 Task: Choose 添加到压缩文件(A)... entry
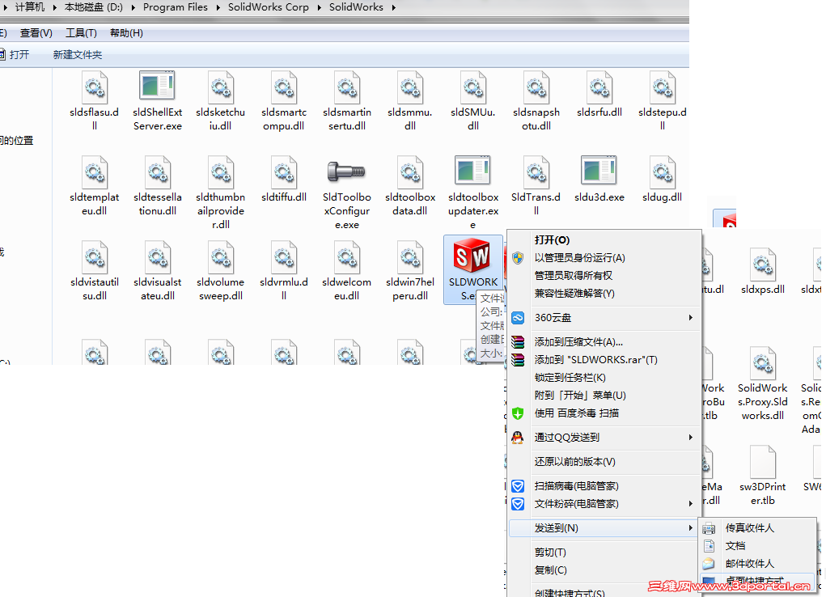[x=604, y=342]
